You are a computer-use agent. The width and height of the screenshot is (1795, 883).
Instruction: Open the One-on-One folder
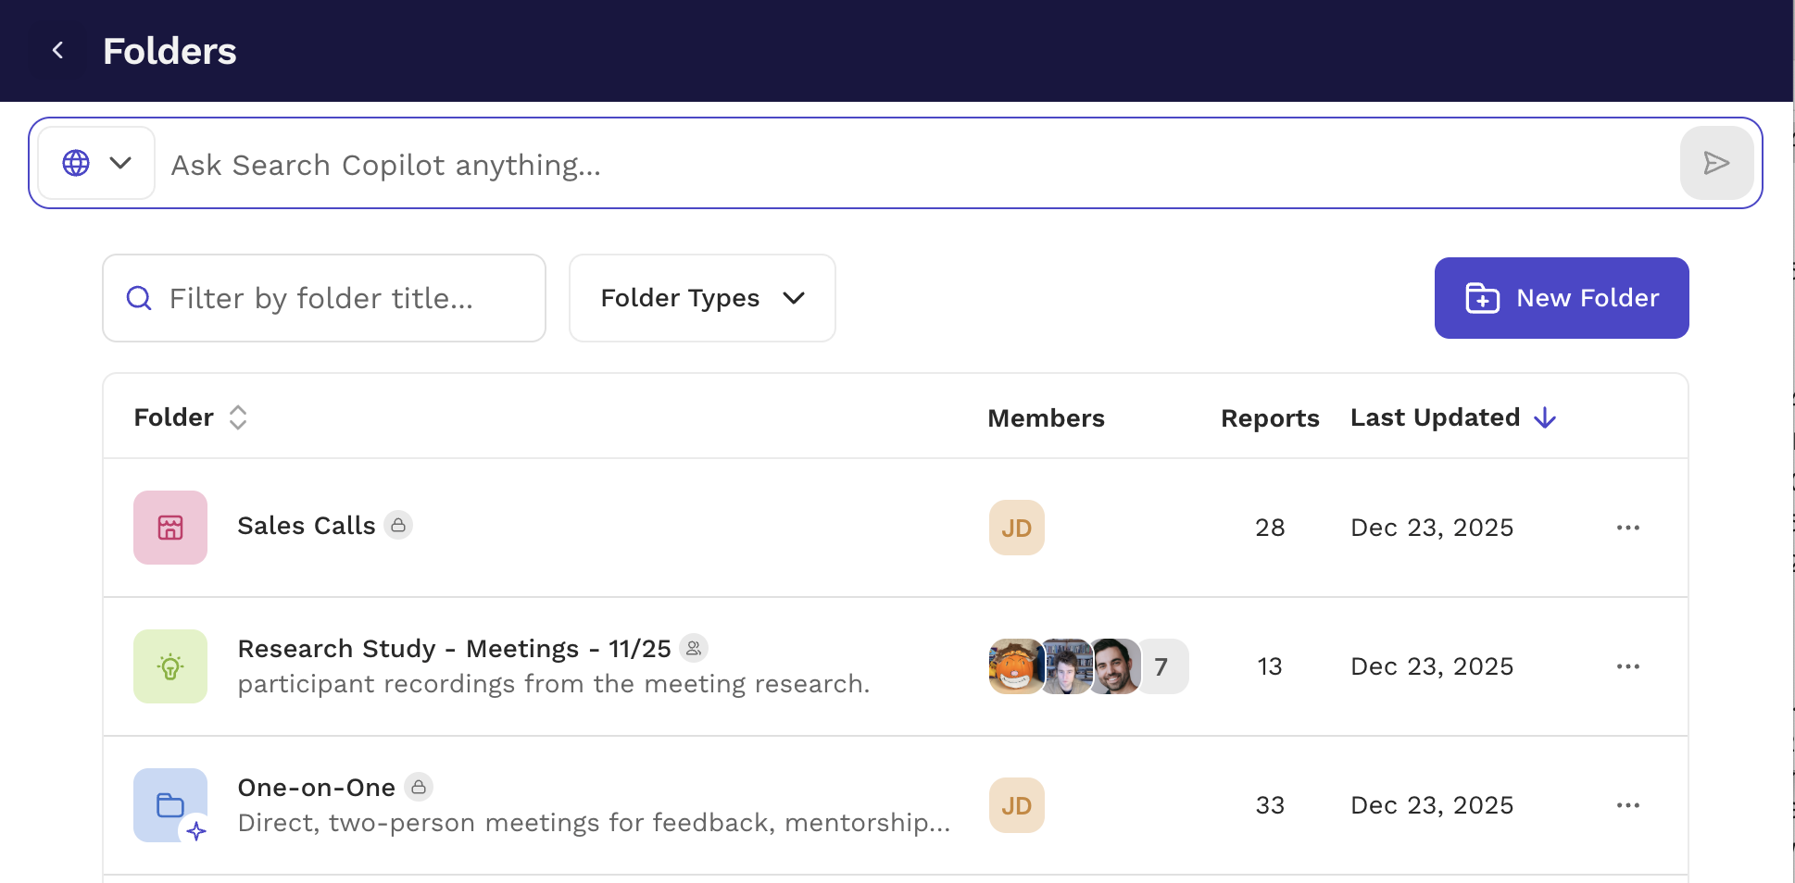click(x=316, y=788)
